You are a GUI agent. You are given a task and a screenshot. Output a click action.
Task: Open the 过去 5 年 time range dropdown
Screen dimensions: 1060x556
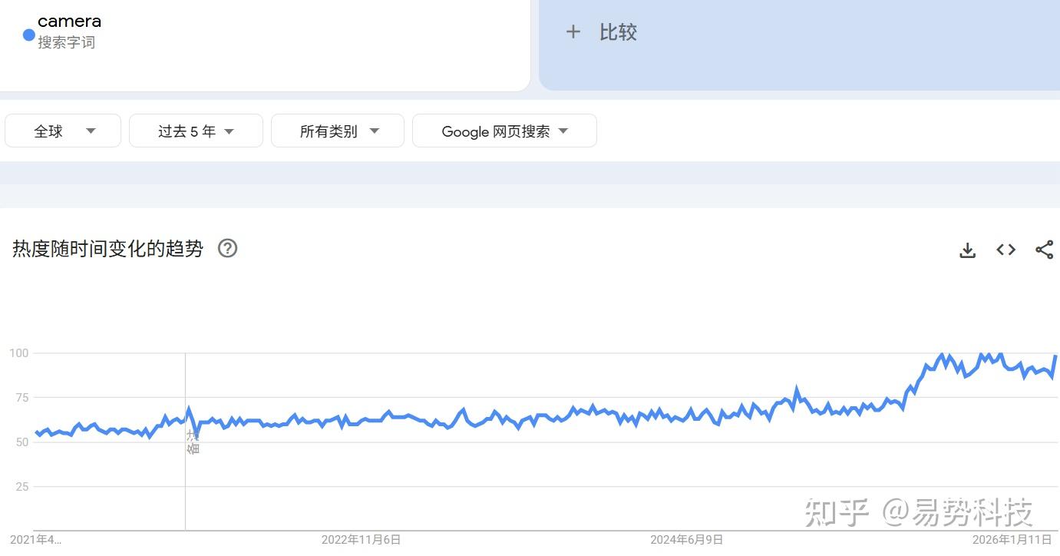coord(196,131)
